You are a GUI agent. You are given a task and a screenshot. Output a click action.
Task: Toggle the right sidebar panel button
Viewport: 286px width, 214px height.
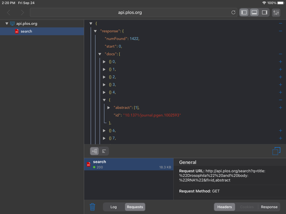point(264,12)
